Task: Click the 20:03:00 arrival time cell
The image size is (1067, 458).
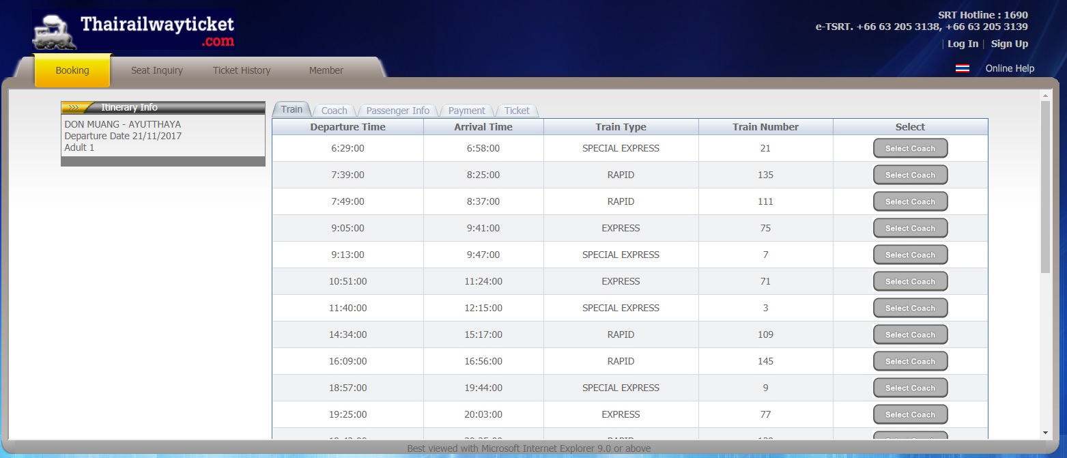Action: point(483,414)
